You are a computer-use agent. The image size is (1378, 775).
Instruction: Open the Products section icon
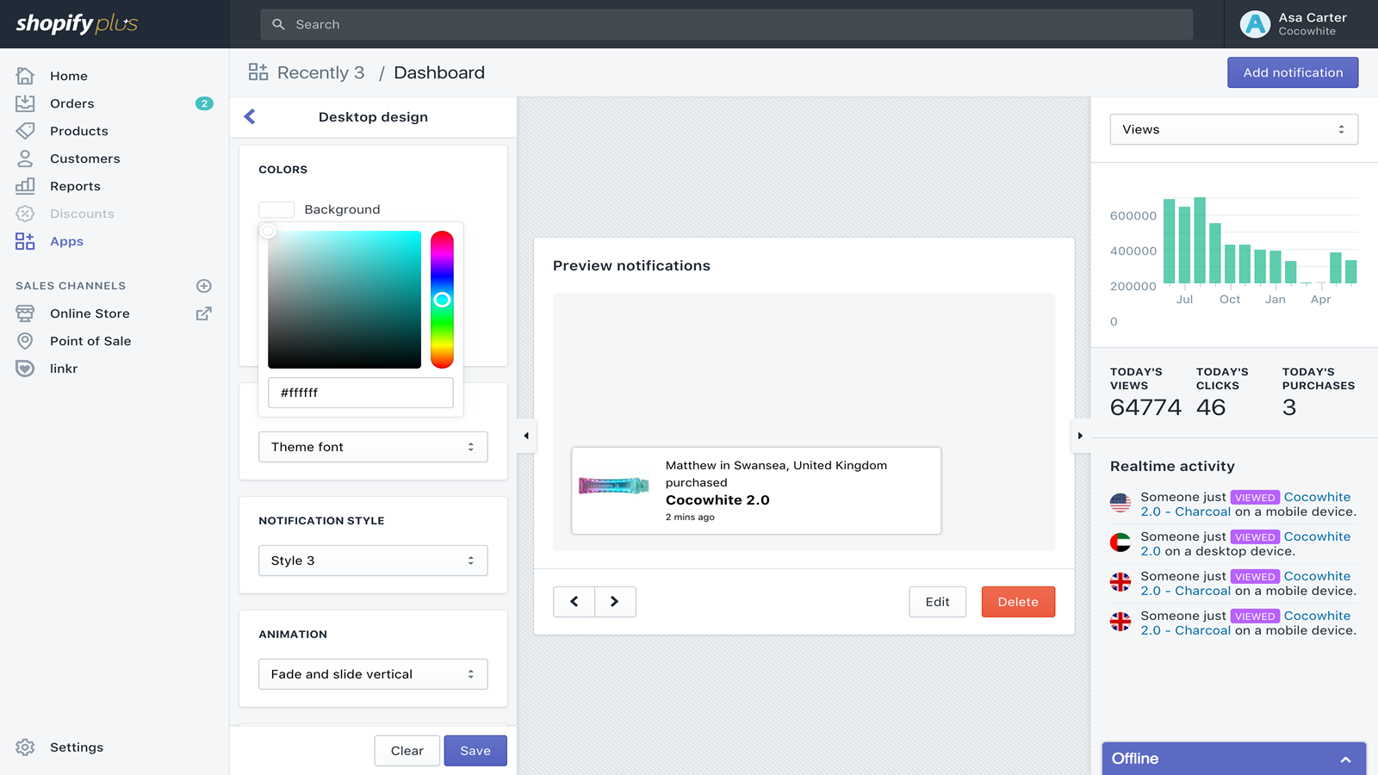tap(25, 131)
